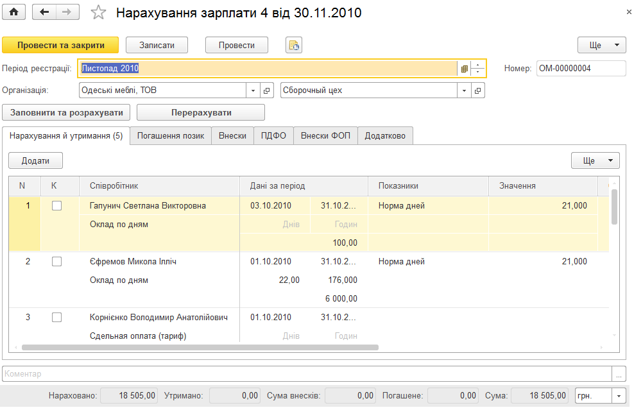The width and height of the screenshot is (634, 410).
Task: Select cell Корнієнко Володимир Анатолійович
Action: pyautogui.click(x=159, y=318)
